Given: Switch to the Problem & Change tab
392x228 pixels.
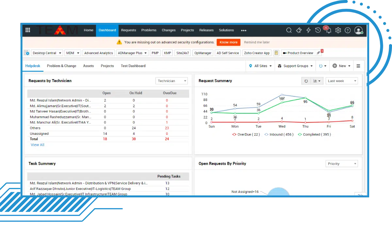Looking at the screenshot, I should pyautogui.click(x=61, y=65).
